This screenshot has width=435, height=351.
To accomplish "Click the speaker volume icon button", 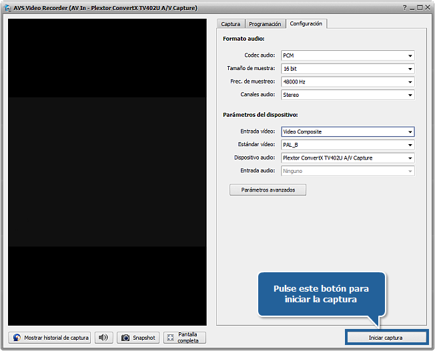I will tap(103, 338).
